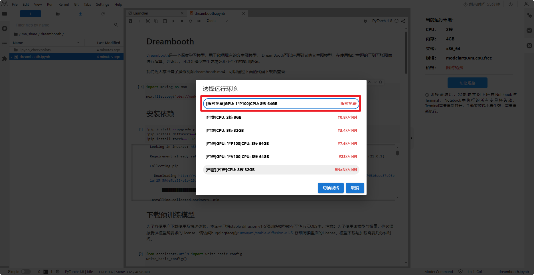Open the Edit menu
This screenshot has width=534, height=275.
click(x=26, y=4)
